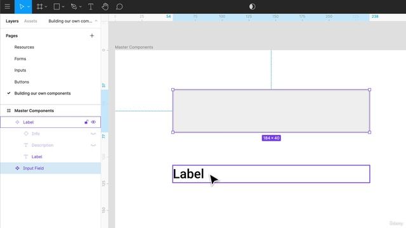The height and width of the screenshot is (228, 406).
Task: Switch to the Assets tab
Action: 30,21
